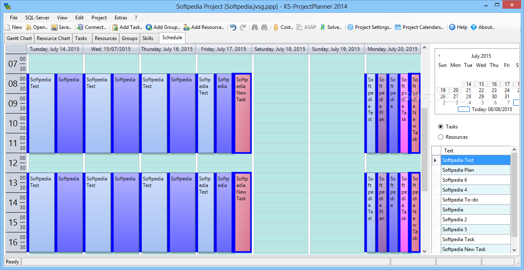Select Softpedia 4 row in task list
This screenshot has height=270, width=524.
coord(476,190)
